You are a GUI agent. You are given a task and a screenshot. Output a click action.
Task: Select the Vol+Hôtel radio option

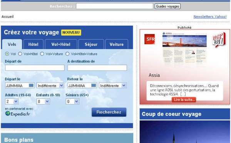[20, 54]
